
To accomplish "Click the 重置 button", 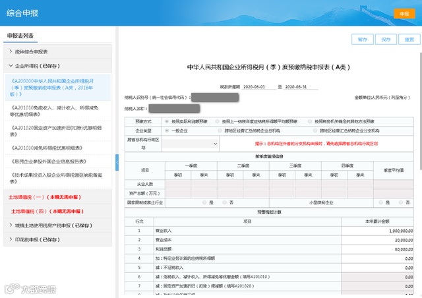I will point(409,40).
